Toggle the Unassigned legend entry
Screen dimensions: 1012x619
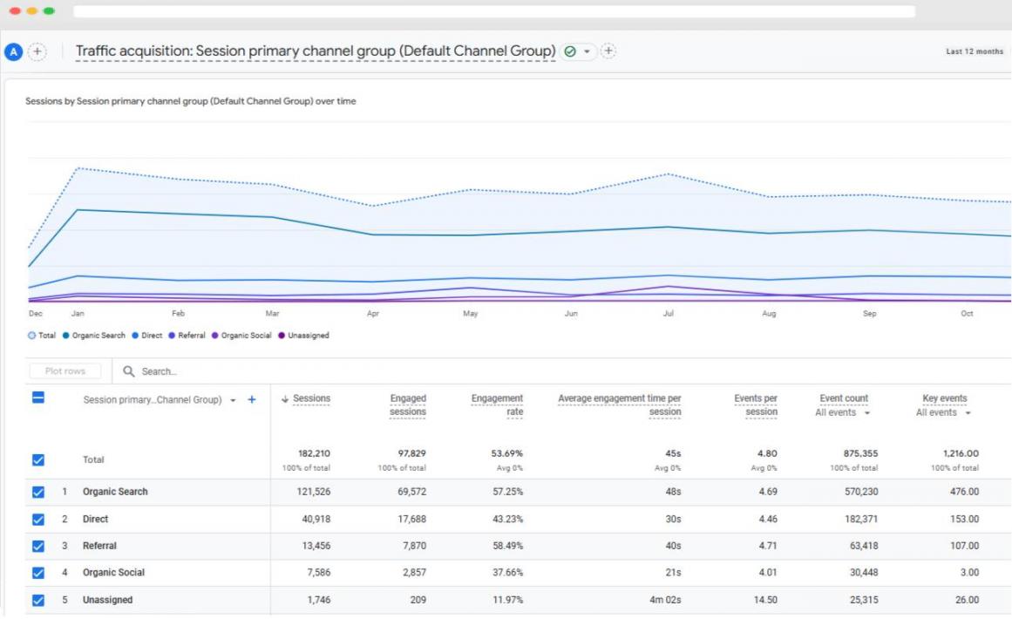point(304,336)
